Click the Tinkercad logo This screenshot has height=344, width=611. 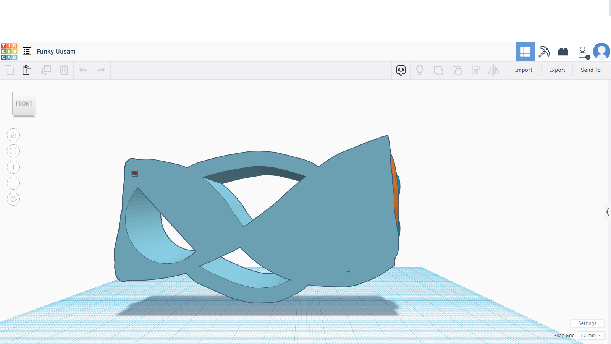pyautogui.click(x=9, y=52)
